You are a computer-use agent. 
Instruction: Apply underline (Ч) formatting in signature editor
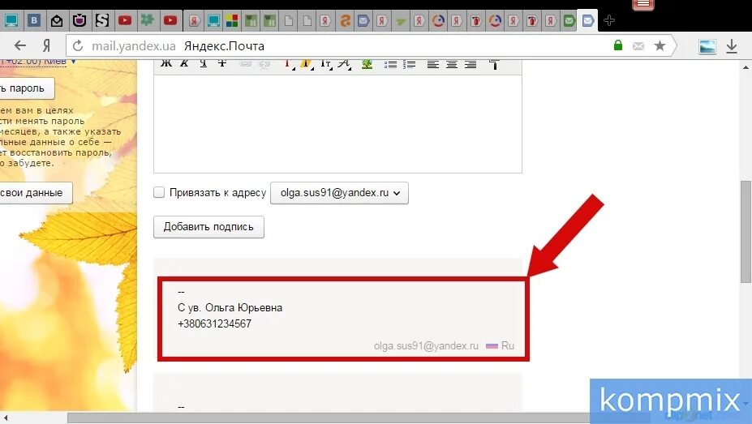(x=204, y=64)
